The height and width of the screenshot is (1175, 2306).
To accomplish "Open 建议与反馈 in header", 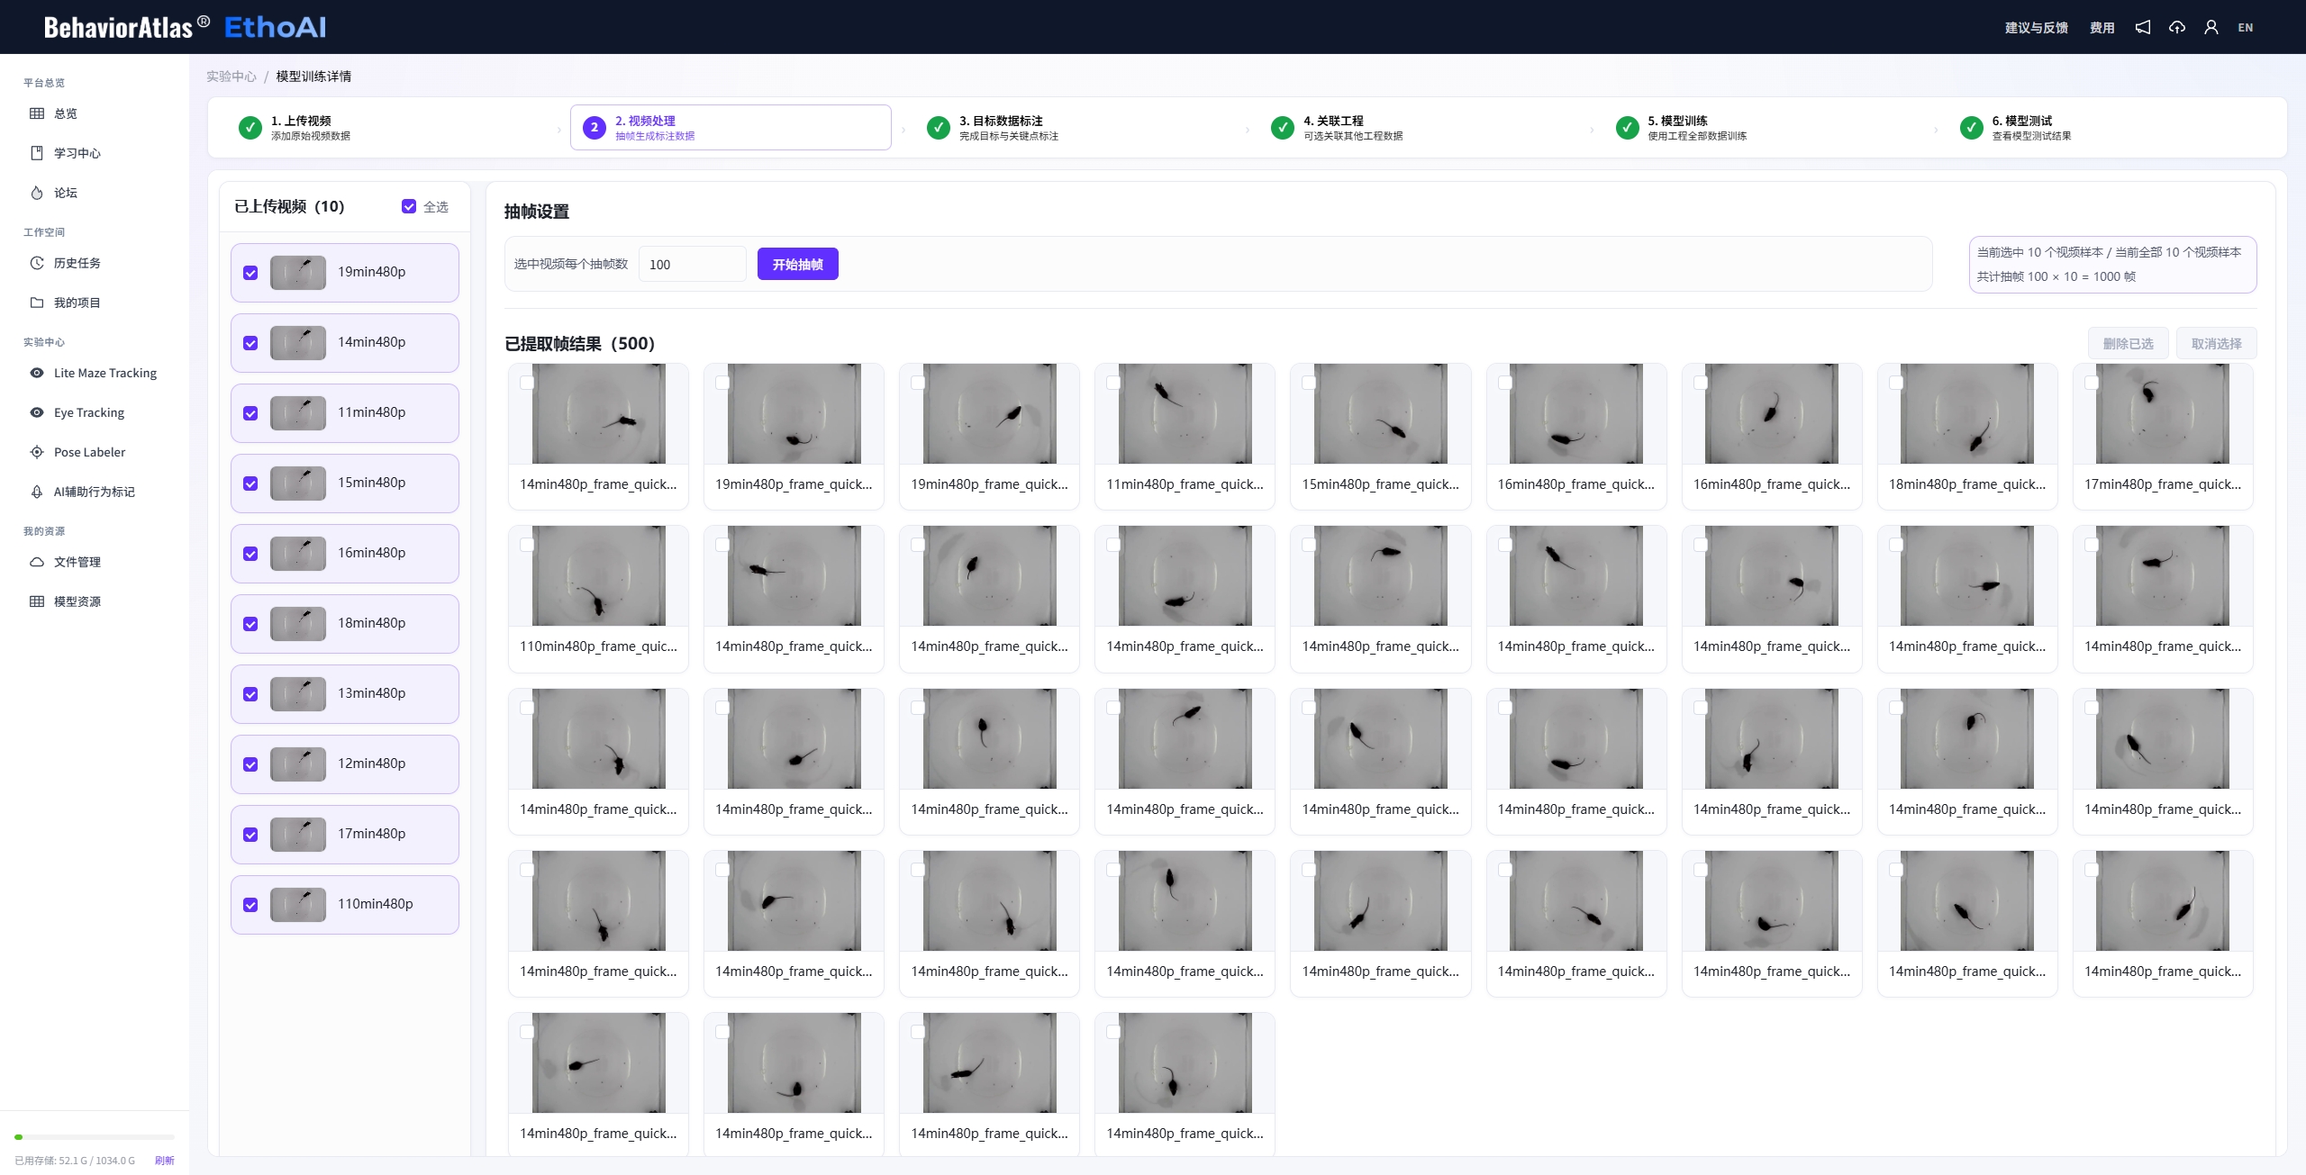I will 2036,28.
